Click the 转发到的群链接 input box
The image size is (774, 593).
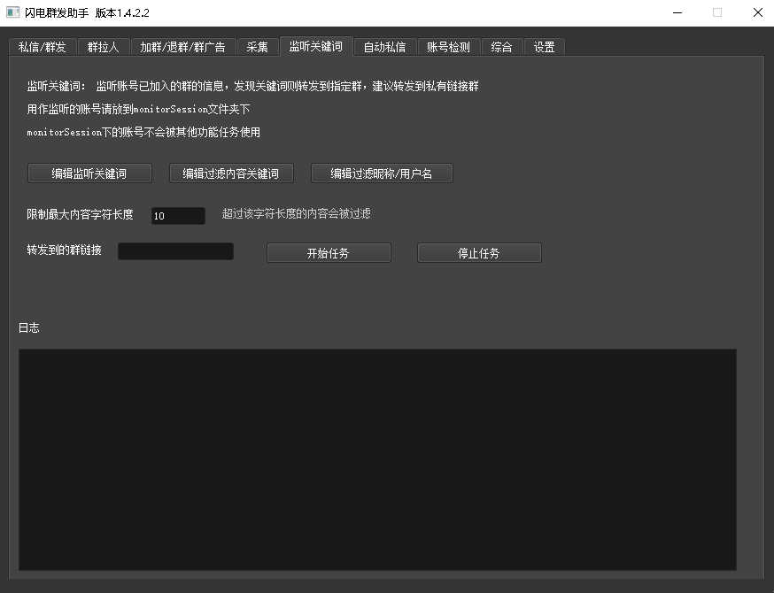coord(175,251)
